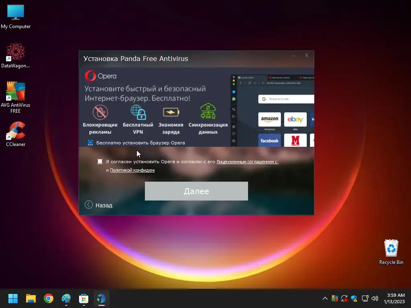The height and width of the screenshot is (308, 411).
Task: Click the Facebook tile in Opera preview
Action: pyautogui.click(x=269, y=140)
